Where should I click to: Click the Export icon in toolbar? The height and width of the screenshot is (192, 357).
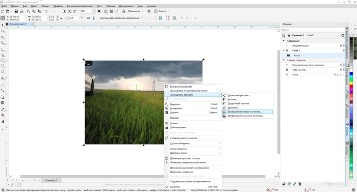(x=70, y=11)
